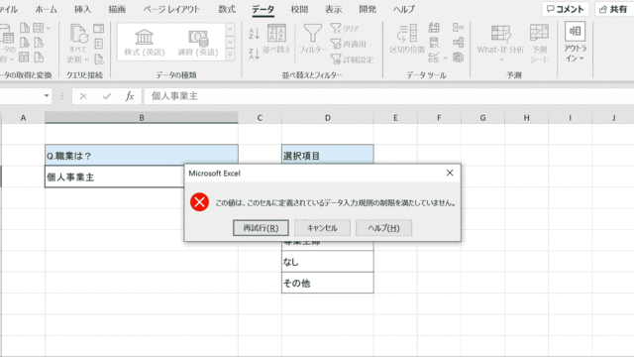
Task: Click the fx insert function icon
Action: pyautogui.click(x=130, y=96)
